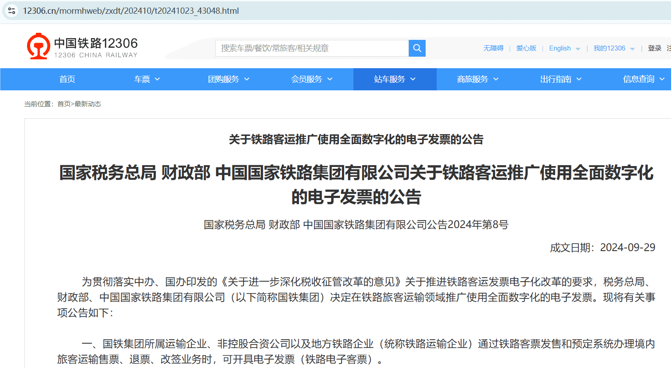Go to 首页 in the navigation bar
The width and height of the screenshot is (671, 368).
67,79
